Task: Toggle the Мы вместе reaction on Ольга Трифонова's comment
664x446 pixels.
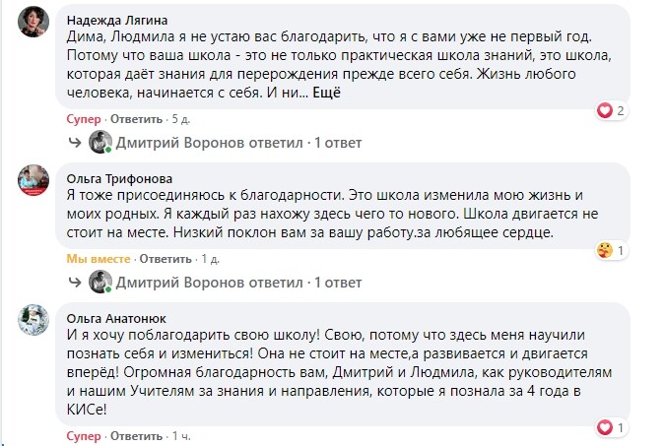Action: pyautogui.click(x=98, y=259)
